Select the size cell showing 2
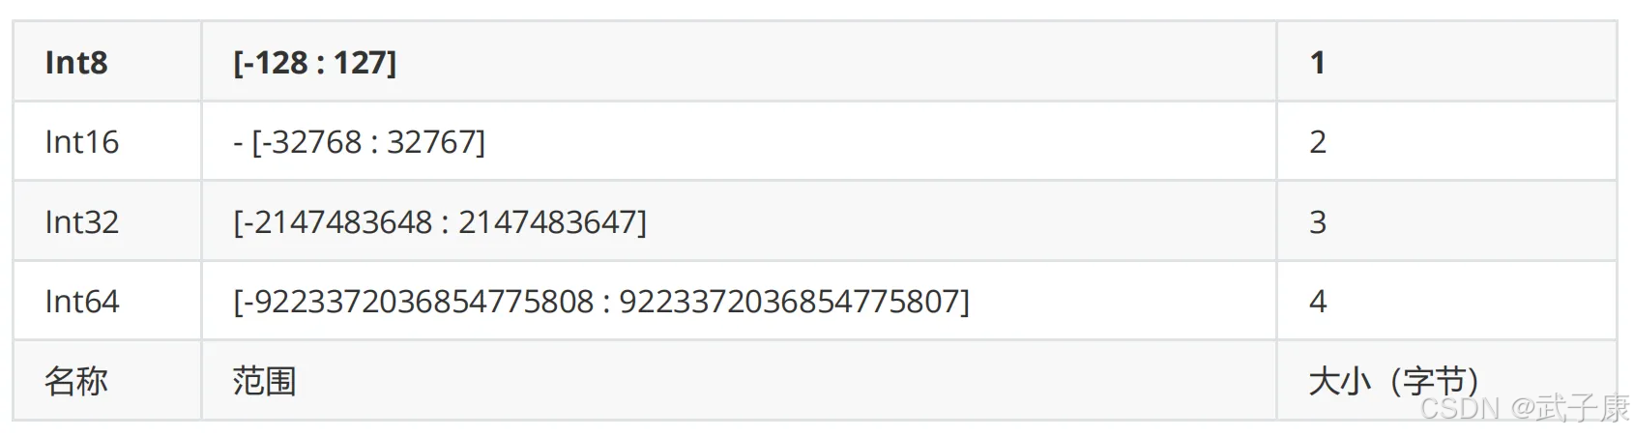 click(x=1317, y=142)
